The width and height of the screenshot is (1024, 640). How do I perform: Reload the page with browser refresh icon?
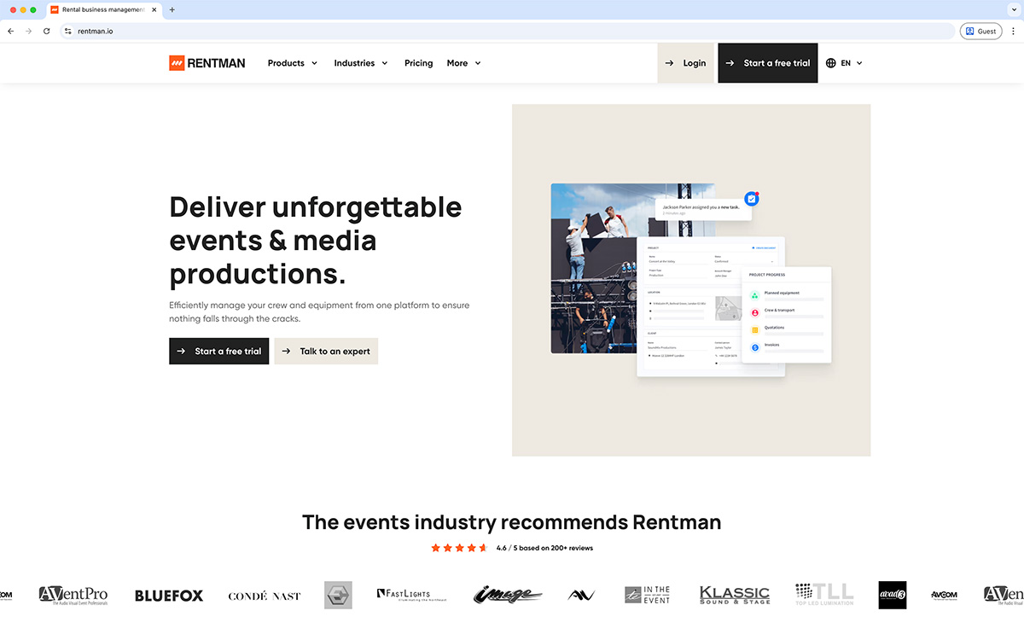click(46, 32)
